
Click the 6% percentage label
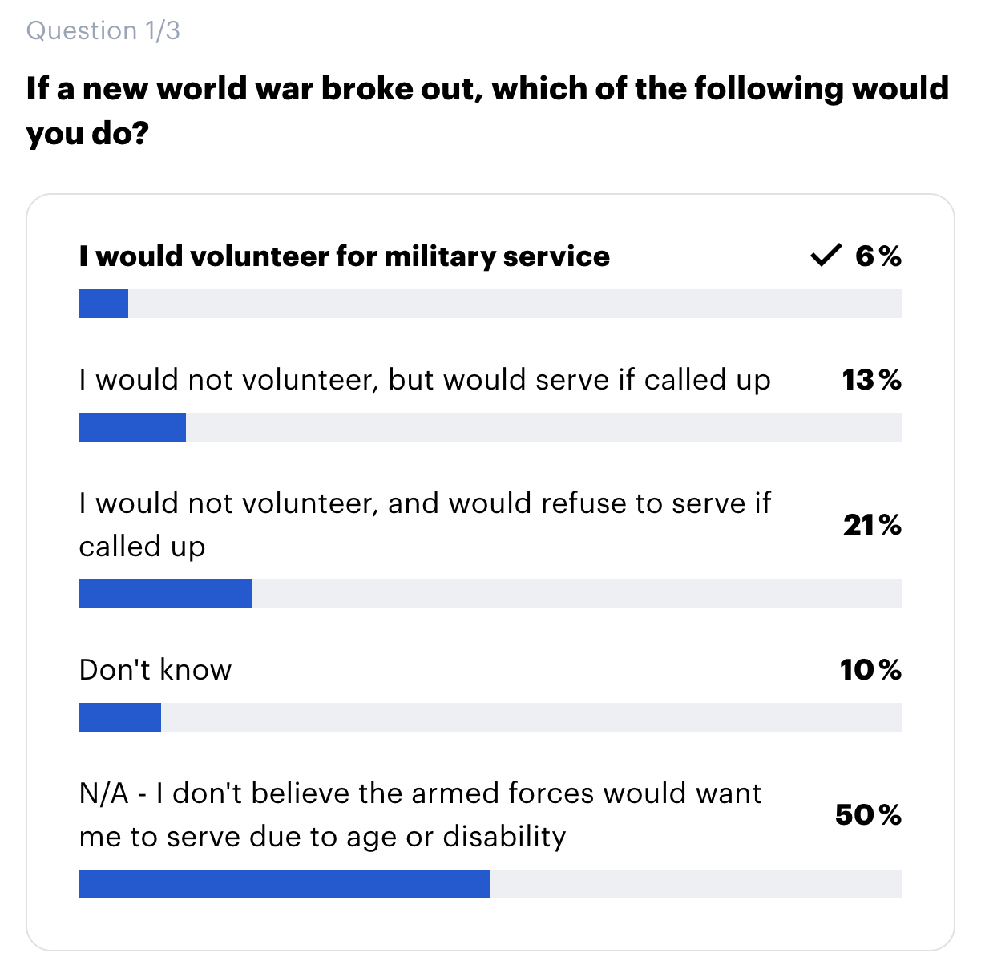click(878, 256)
